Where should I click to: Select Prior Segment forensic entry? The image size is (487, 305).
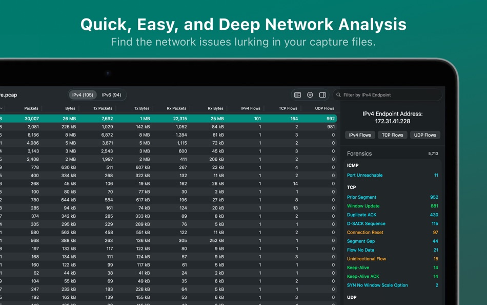point(393,197)
